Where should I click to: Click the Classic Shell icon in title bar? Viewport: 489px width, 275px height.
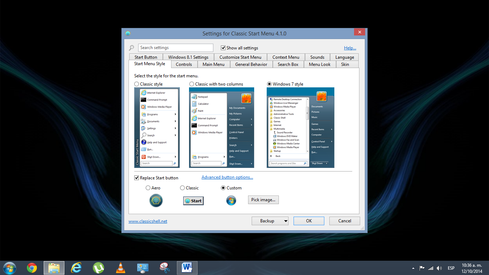[x=128, y=33]
